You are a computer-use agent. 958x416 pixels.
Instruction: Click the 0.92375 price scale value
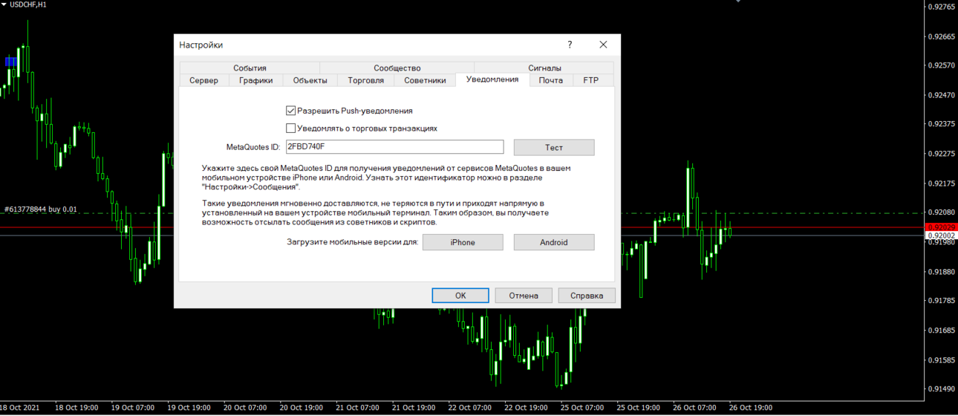click(942, 124)
